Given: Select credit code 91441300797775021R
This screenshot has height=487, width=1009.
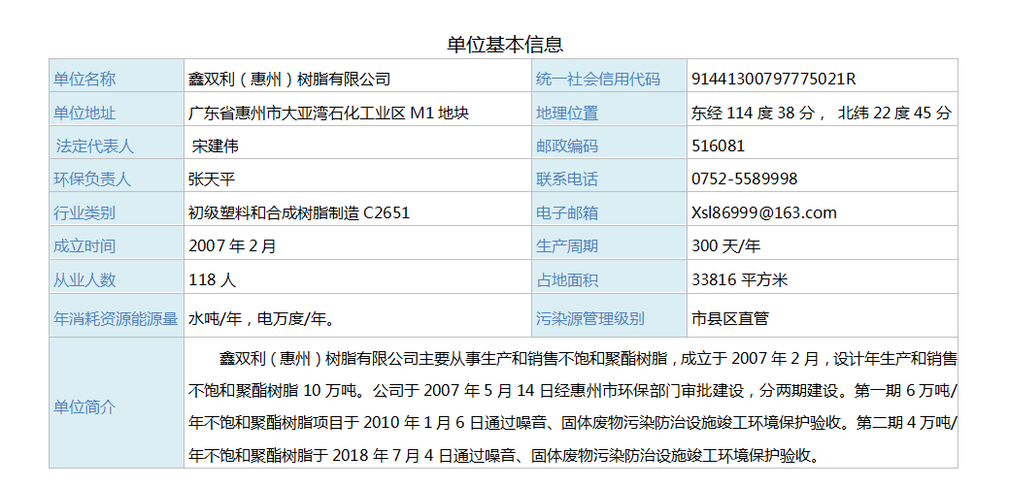Looking at the screenshot, I should (774, 79).
